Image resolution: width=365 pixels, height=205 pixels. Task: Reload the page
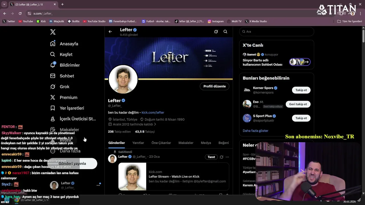click(x=20, y=13)
